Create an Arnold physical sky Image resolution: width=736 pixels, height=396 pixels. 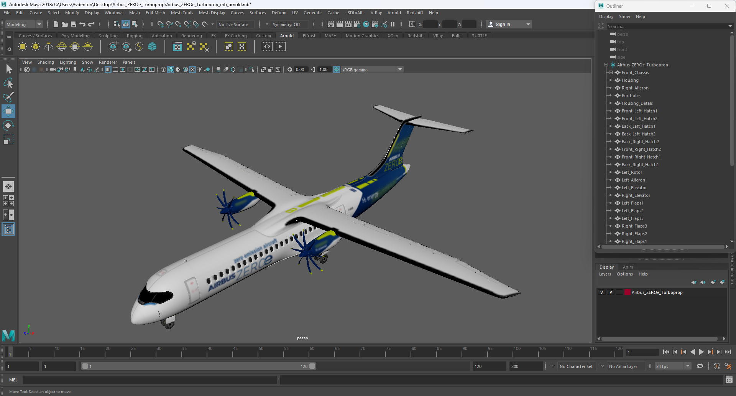click(x=88, y=47)
